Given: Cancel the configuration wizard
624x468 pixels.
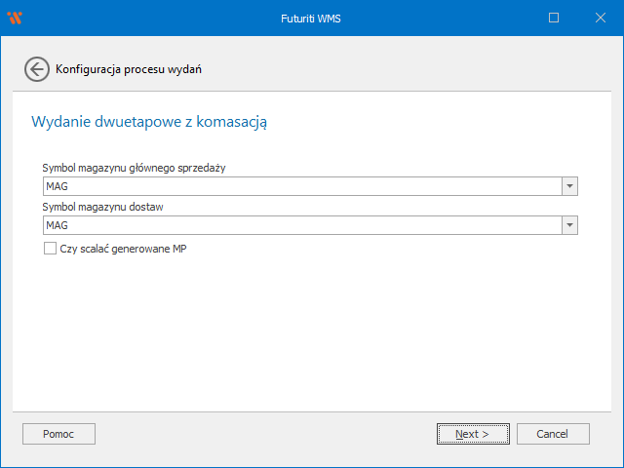Looking at the screenshot, I should 553,434.
